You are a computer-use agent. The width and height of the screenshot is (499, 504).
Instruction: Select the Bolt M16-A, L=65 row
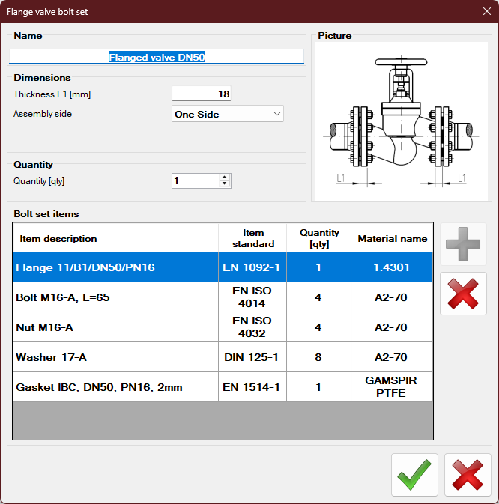click(x=116, y=297)
